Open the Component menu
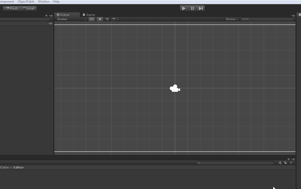This screenshot has width=301, height=189. 7,2
